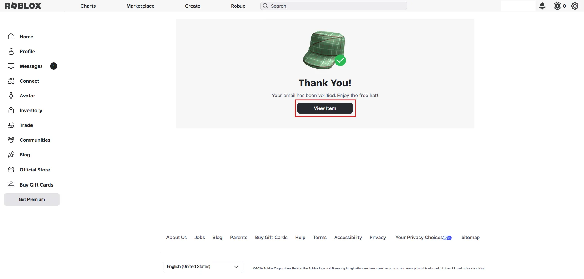
Task: Go to Avatar in the sidebar
Action: (x=27, y=96)
